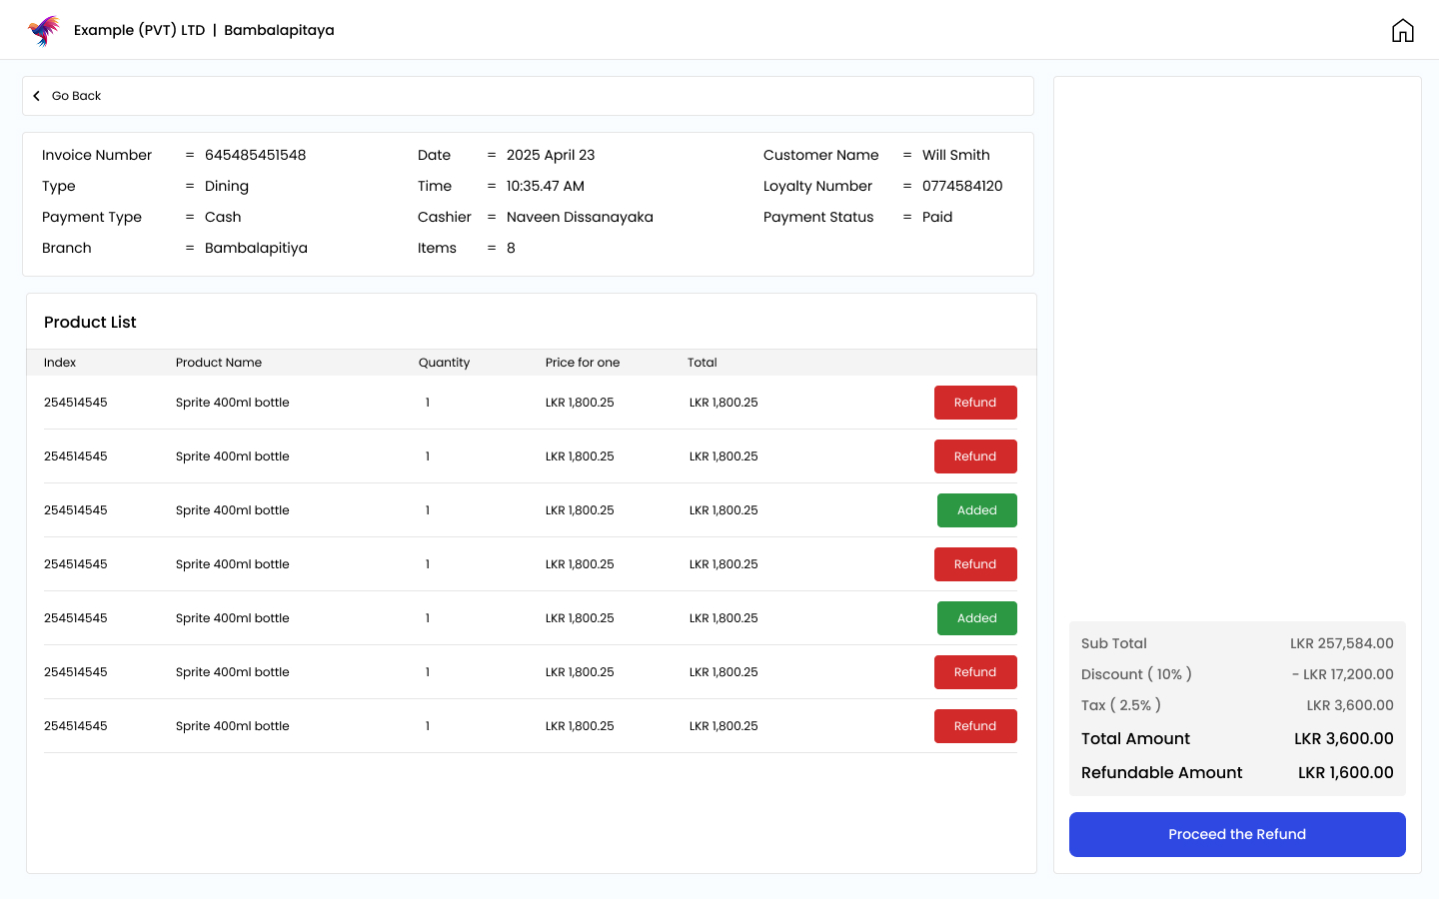Click the Price for one column header

(583, 363)
